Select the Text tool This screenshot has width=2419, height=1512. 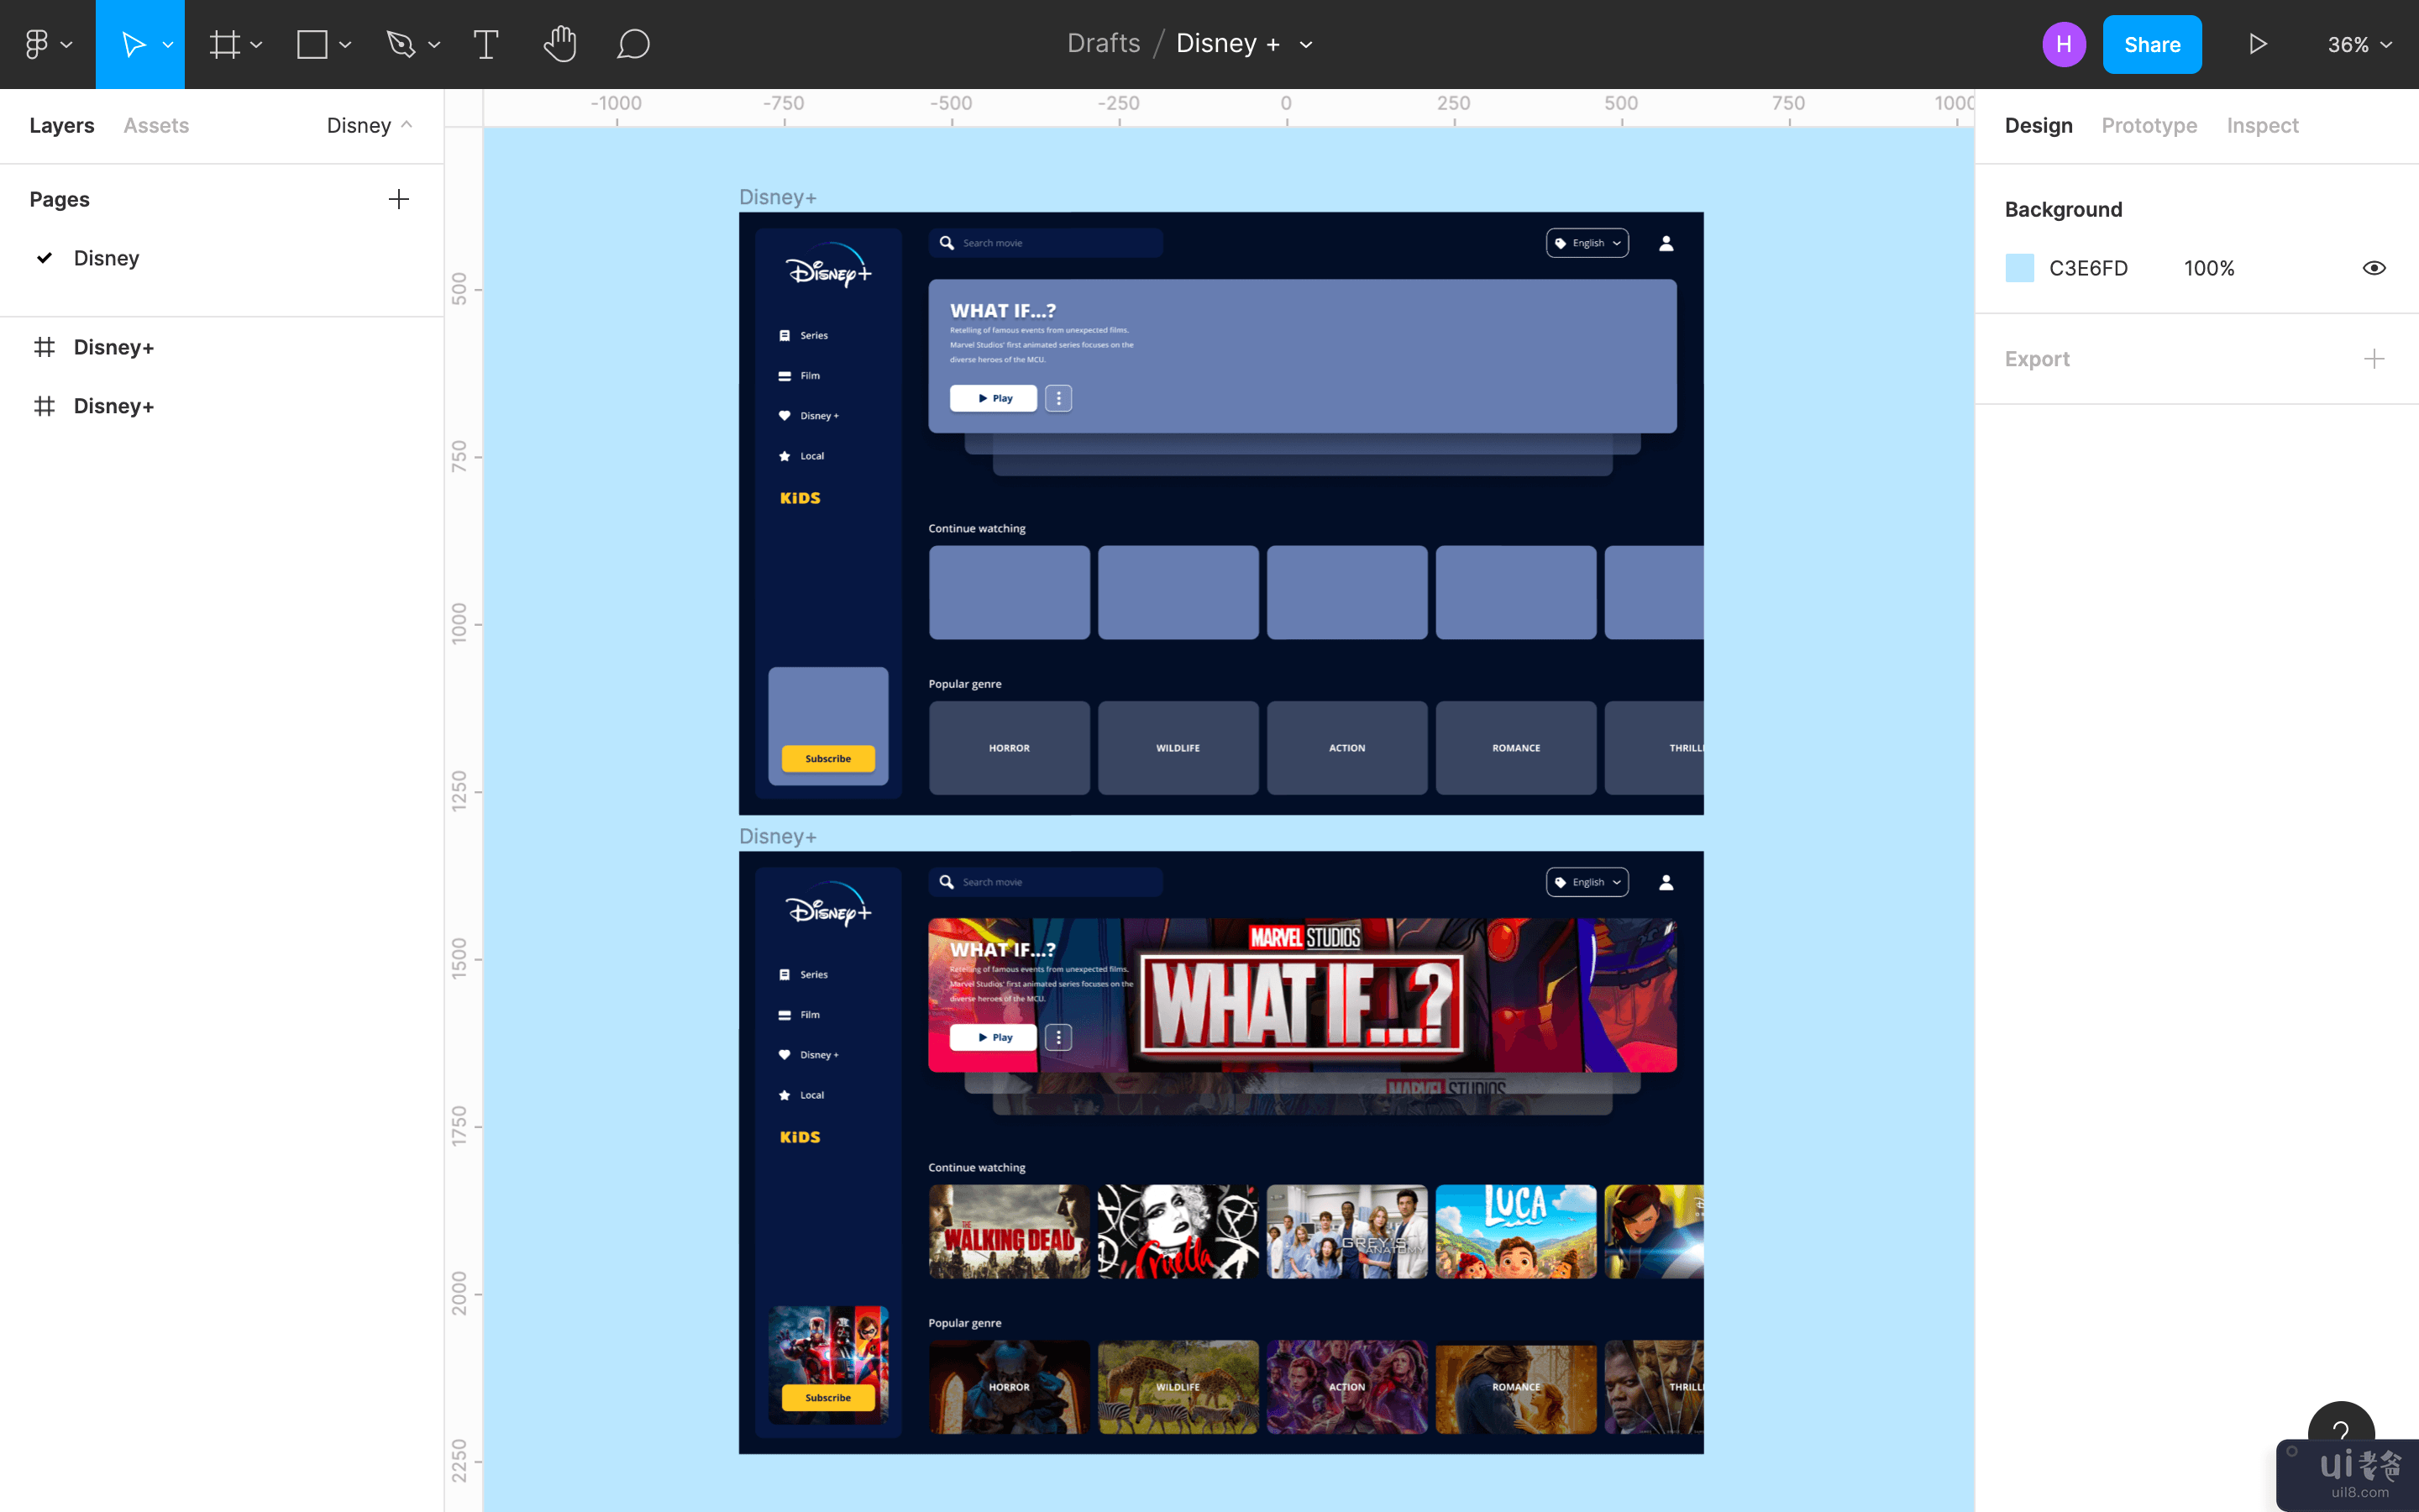coord(485,44)
